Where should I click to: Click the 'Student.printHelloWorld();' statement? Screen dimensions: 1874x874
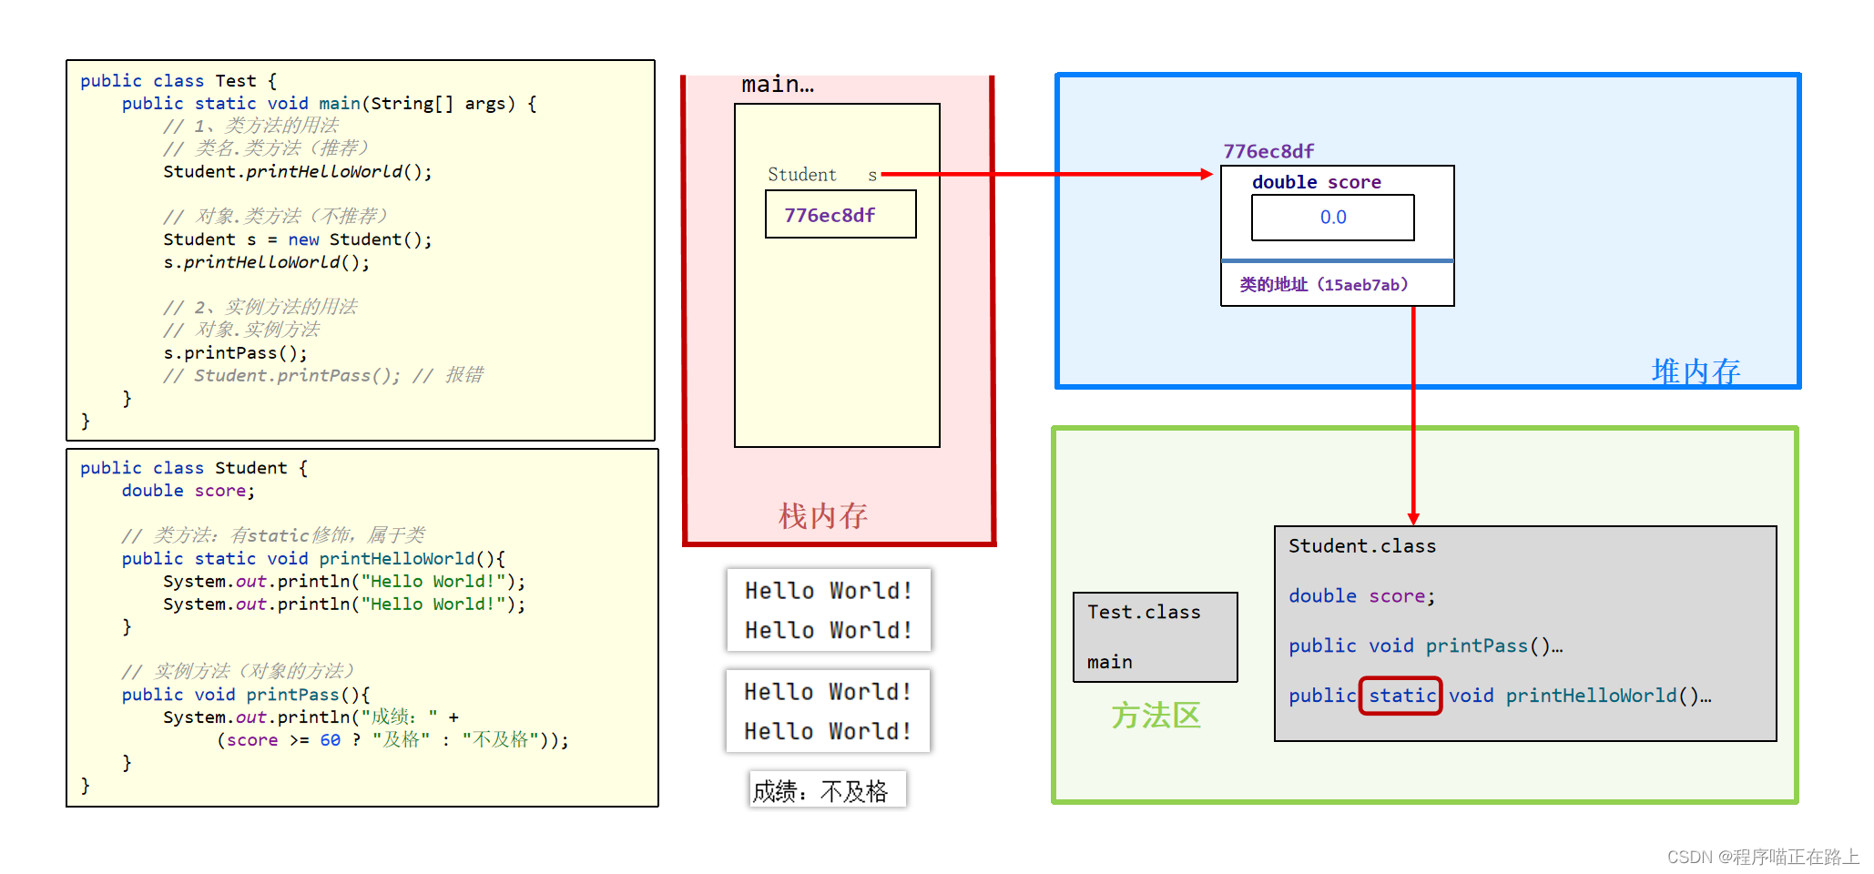pyautogui.click(x=298, y=172)
